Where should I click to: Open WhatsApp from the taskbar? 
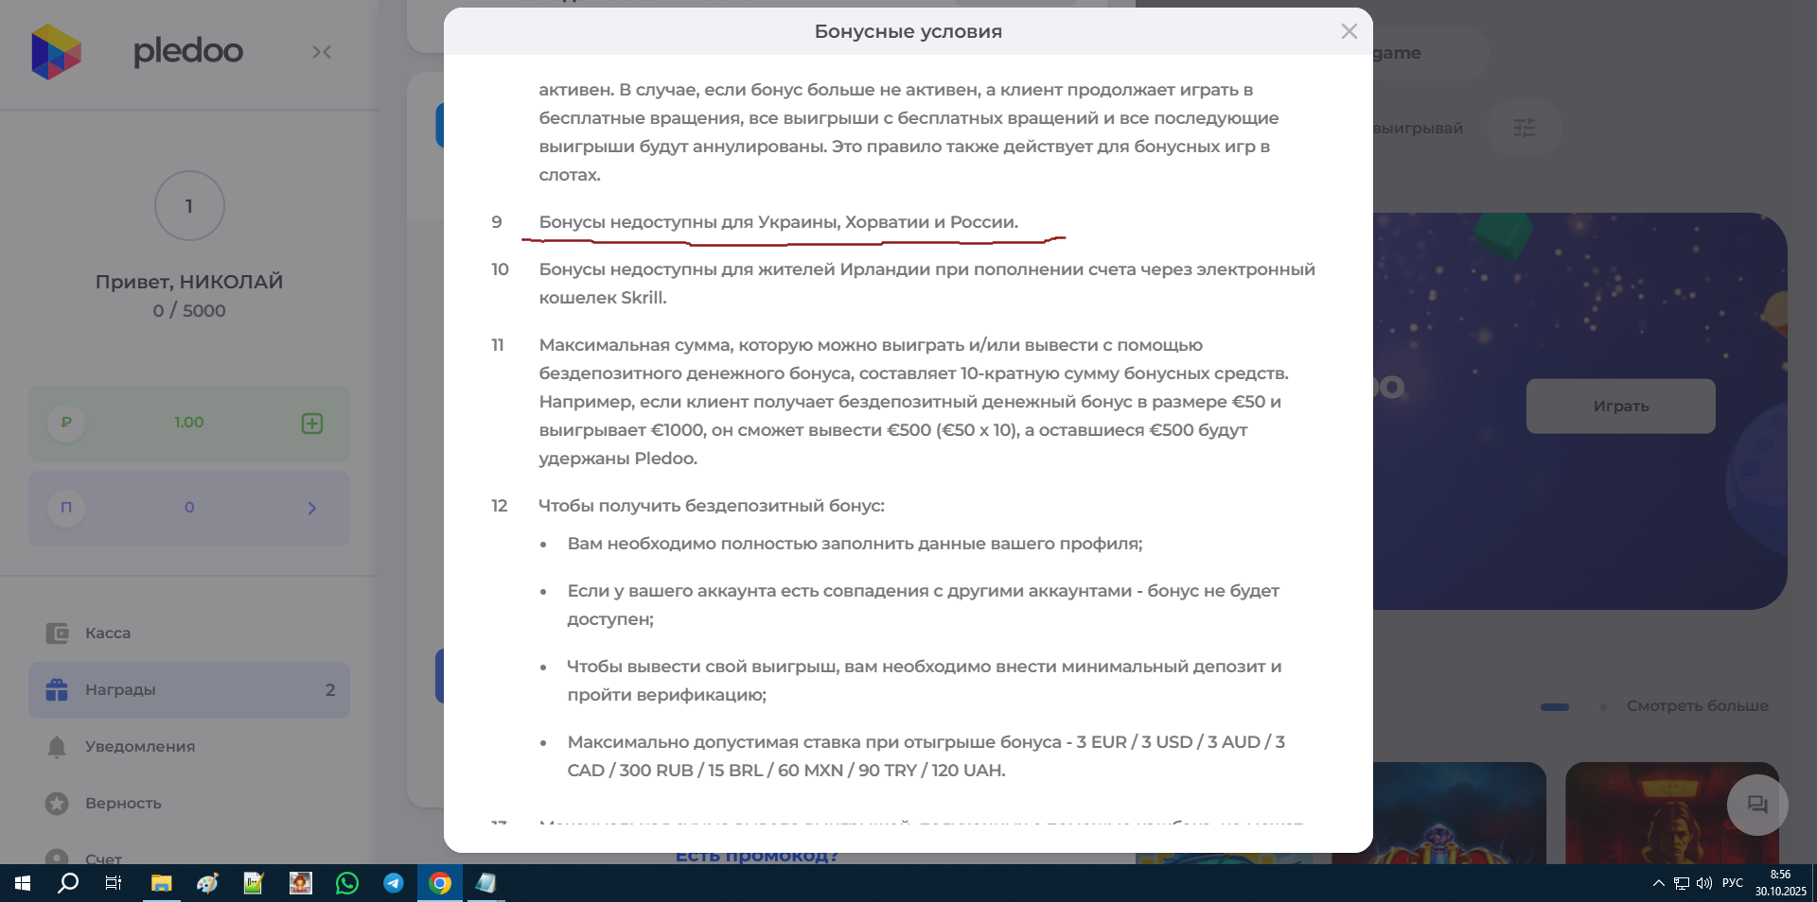[x=347, y=883]
